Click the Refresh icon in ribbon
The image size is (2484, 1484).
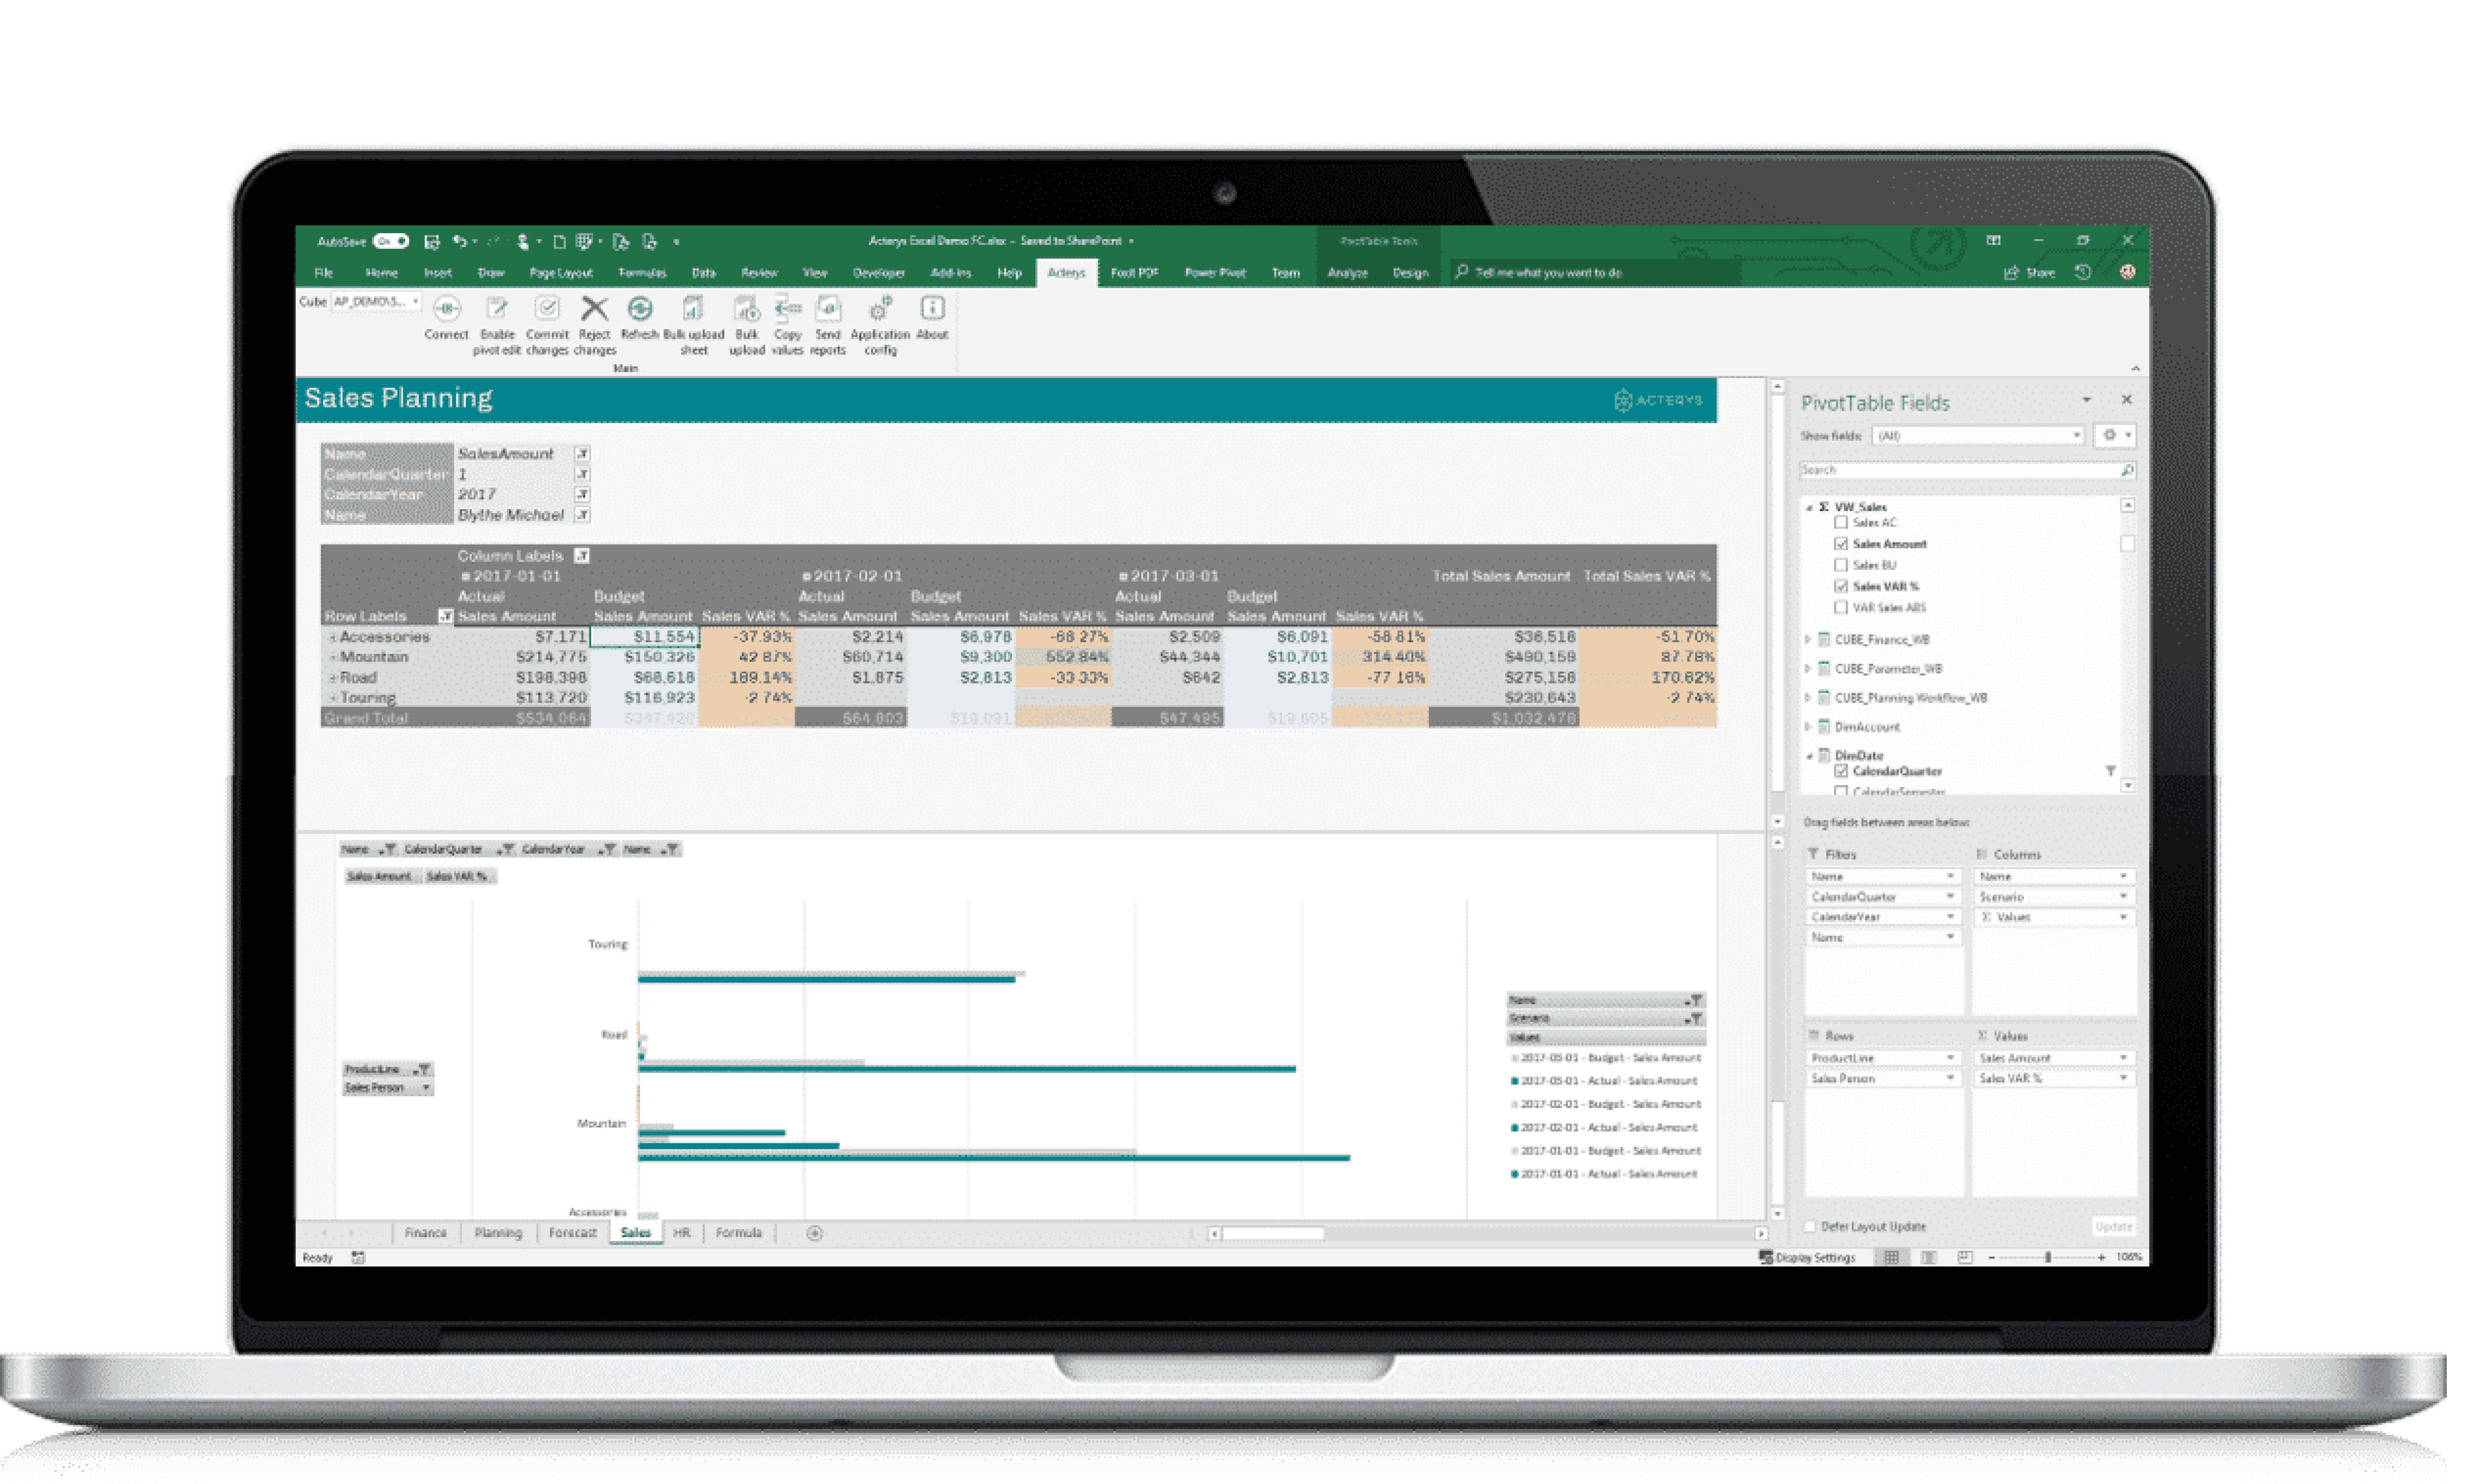[x=640, y=308]
